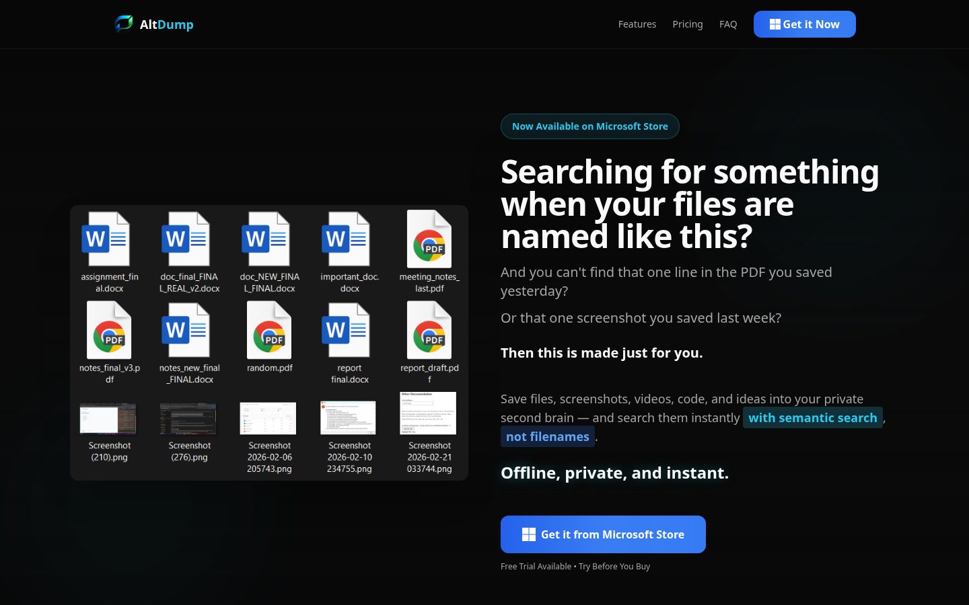Click the assignment_final.docx Word icon
Image resolution: width=969 pixels, height=605 pixels.
point(106,239)
